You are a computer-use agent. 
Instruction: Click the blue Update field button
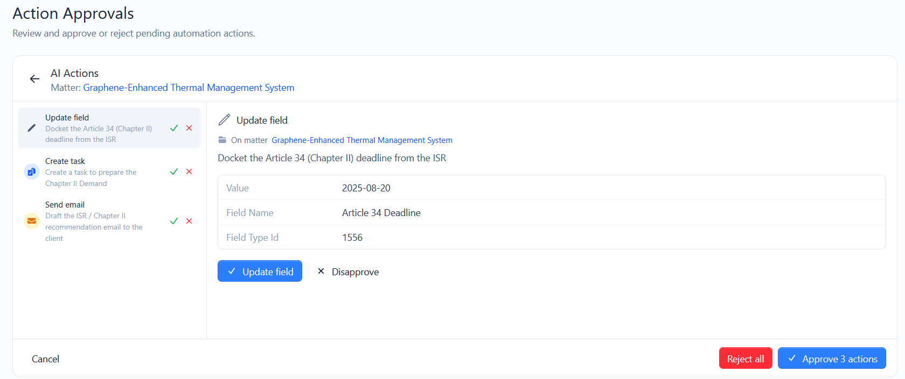tap(260, 271)
